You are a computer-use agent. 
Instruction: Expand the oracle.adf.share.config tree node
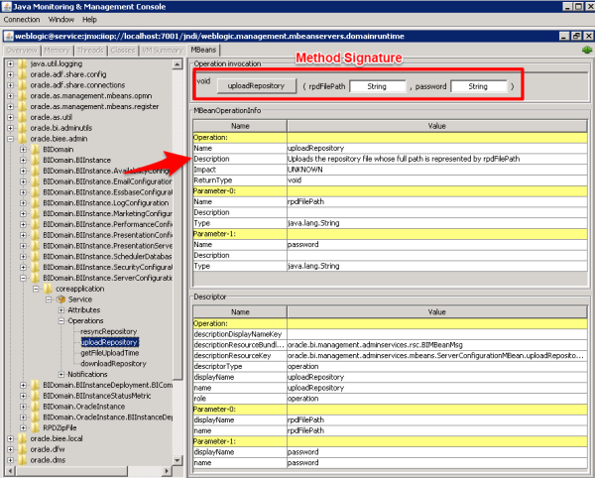[10, 74]
